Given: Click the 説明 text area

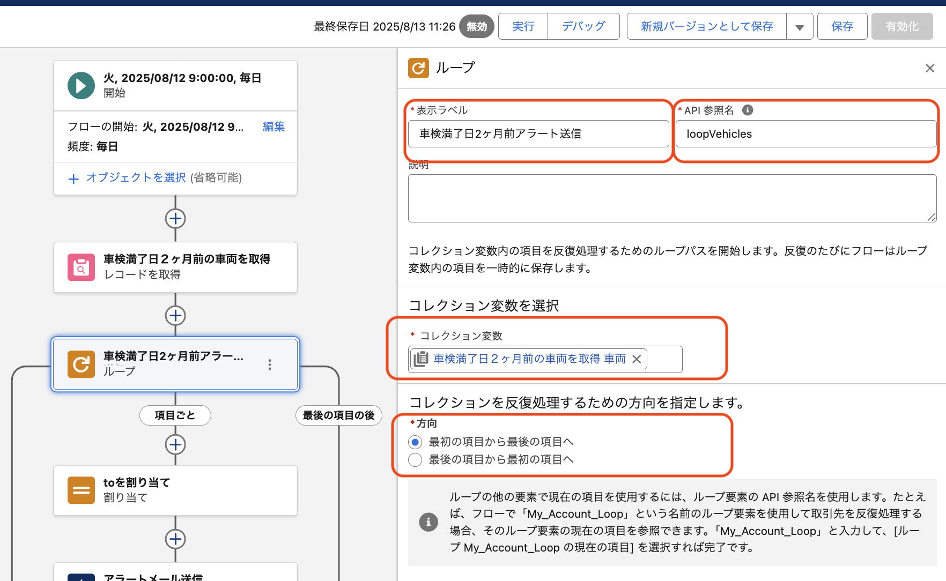Looking at the screenshot, I should tap(672, 198).
